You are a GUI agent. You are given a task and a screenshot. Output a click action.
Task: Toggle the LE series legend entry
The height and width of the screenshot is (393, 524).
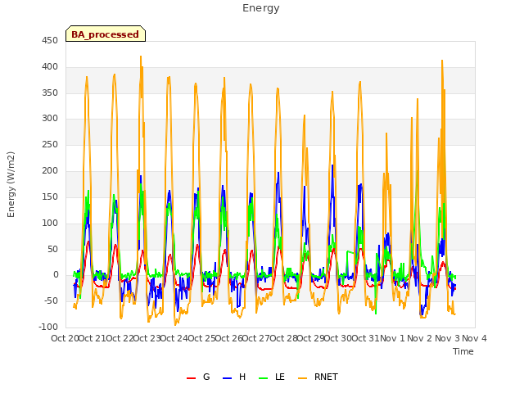[x=272, y=377]
